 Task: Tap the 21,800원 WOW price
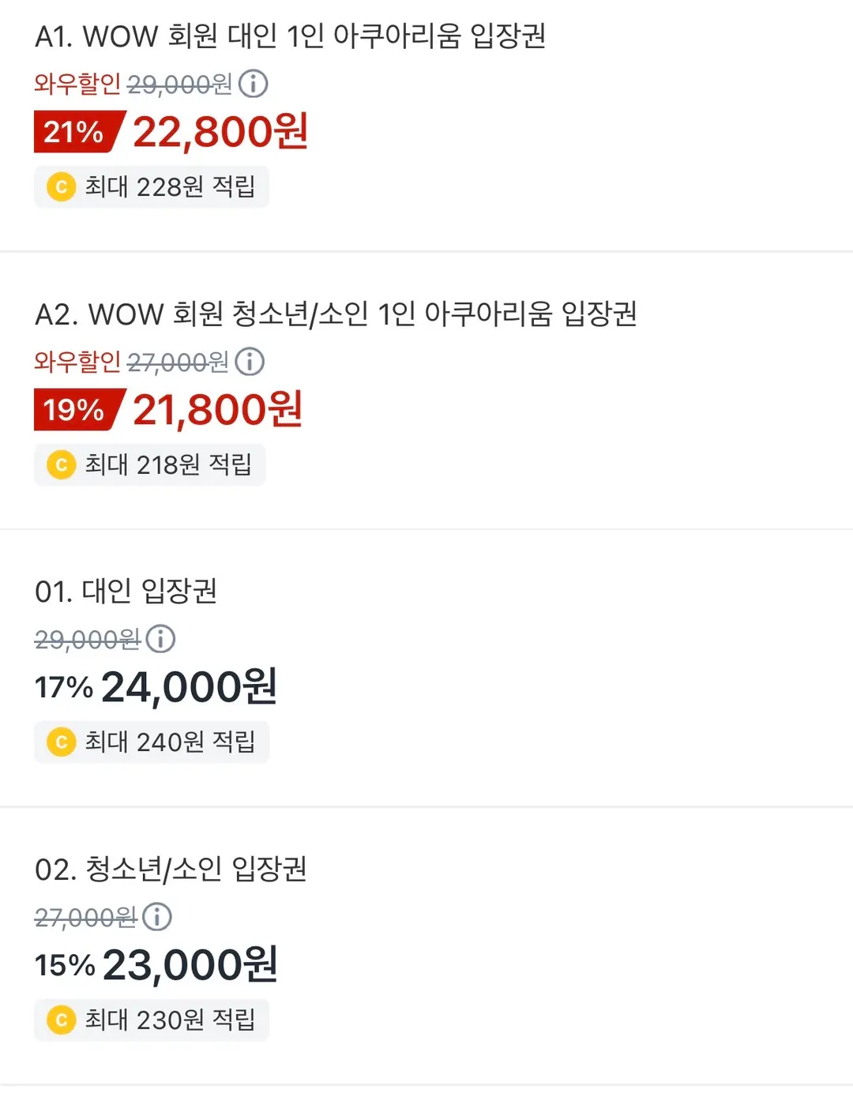click(218, 410)
